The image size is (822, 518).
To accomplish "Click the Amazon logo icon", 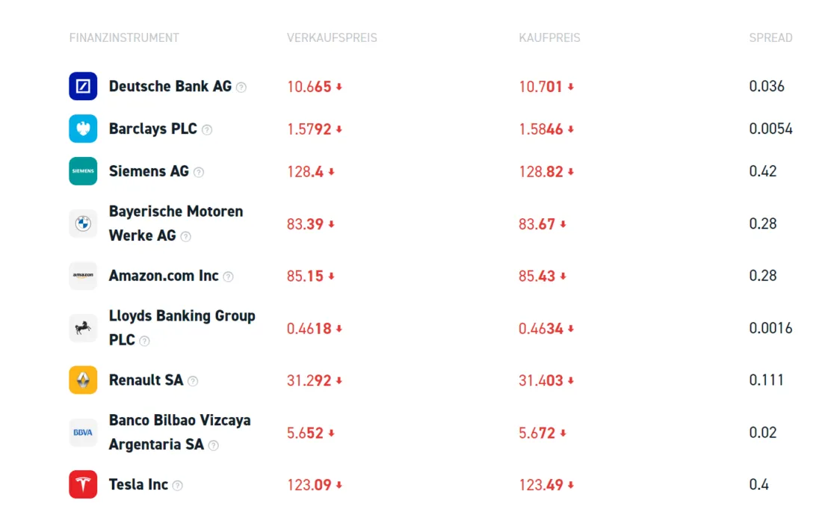I will 83,276.
